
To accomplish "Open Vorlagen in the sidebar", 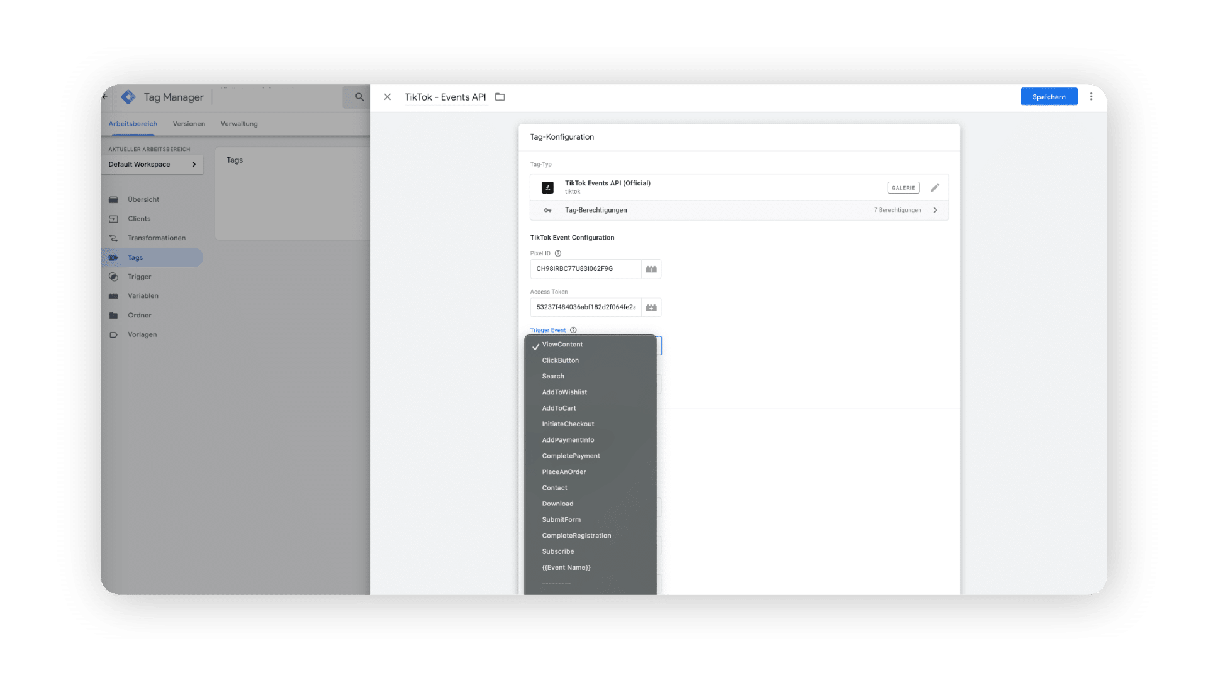I will (x=142, y=334).
